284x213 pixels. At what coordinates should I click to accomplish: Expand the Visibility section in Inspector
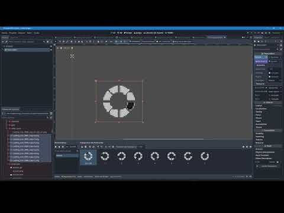260,134
